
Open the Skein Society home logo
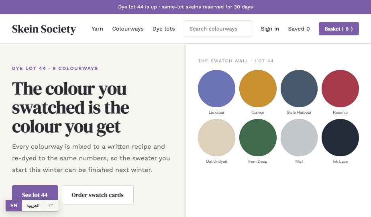44,29
